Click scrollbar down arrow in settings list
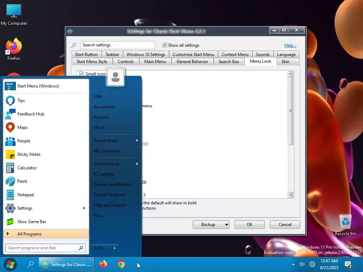363x272 pixels. pyautogui.click(x=291, y=195)
